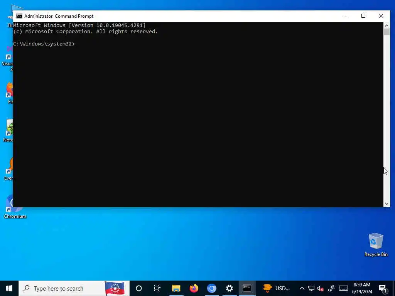395x296 pixels.
Task: Show hidden system tray icons
Action: pyautogui.click(x=302, y=288)
